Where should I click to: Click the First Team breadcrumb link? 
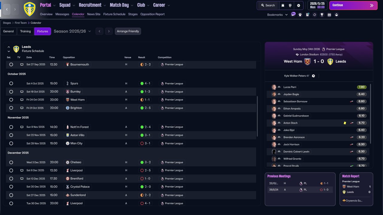click(21, 23)
